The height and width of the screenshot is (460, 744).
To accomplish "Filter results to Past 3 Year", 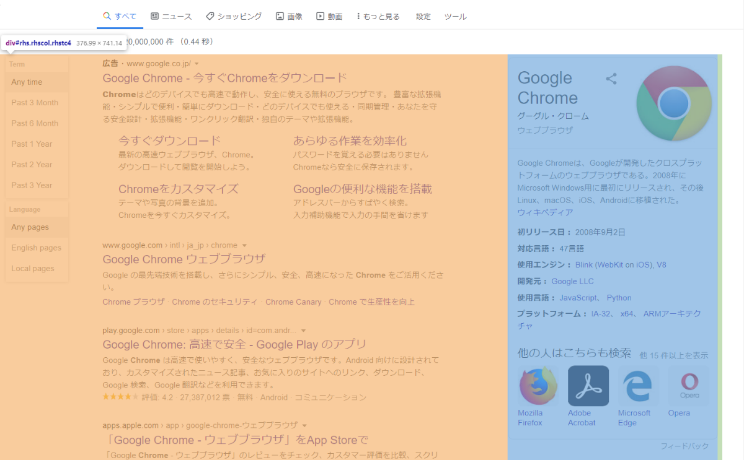I will tap(37, 185).
